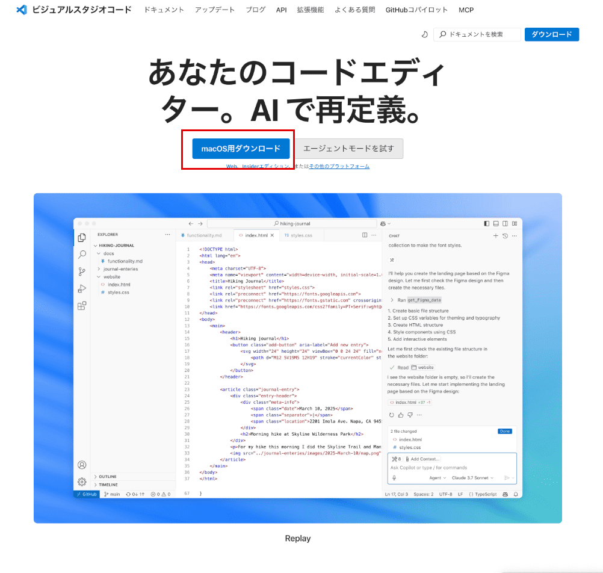Click the Manage gear in the preview activity bar

click(x=82, y=482)
